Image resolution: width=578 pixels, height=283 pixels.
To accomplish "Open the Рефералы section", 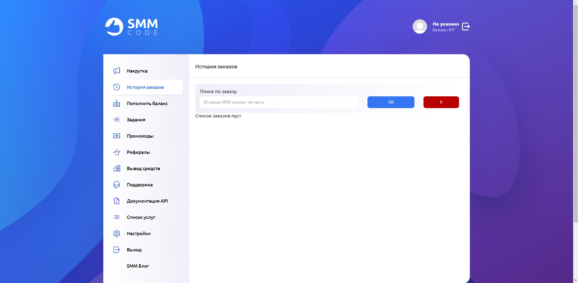I will pyautogui.click(x=146, y=152).
